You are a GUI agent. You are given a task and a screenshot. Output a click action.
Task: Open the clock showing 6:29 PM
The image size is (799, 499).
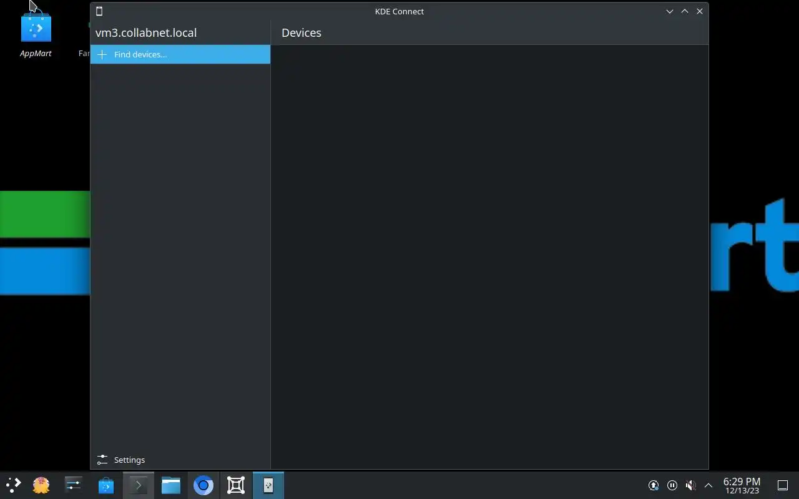click(x=742, y=485)
